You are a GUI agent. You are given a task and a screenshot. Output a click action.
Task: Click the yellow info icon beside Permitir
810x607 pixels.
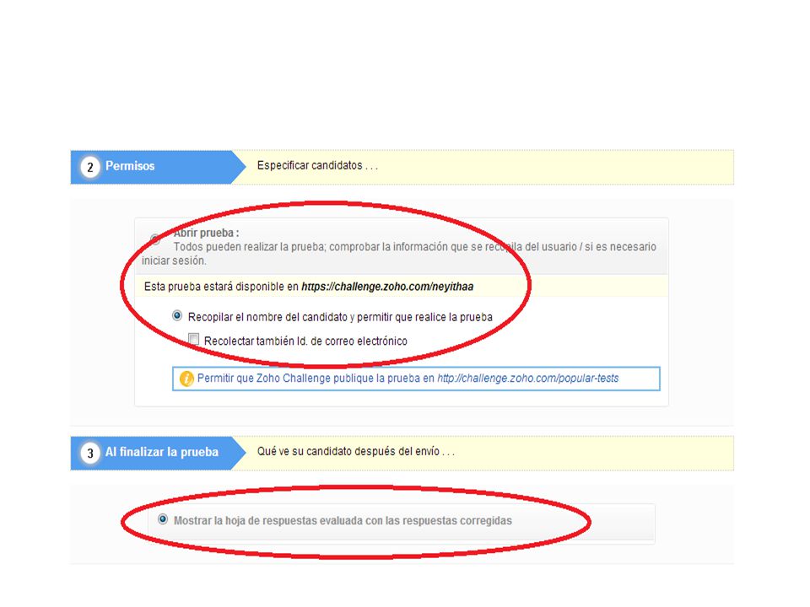186,379
